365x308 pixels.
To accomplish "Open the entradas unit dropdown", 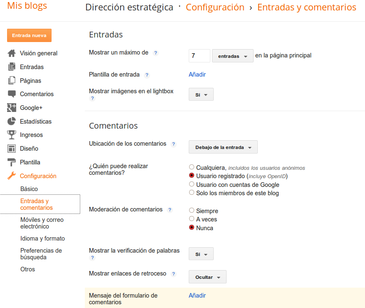I will point(232,56).
